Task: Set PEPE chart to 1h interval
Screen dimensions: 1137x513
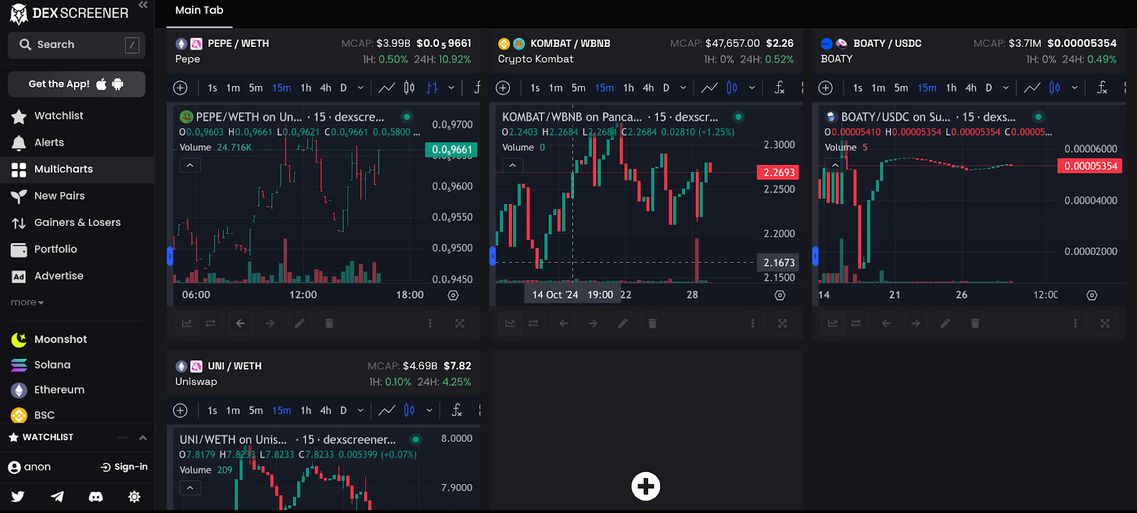Action: (x=306, y=88)
